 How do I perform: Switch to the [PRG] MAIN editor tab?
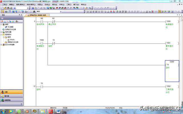coord(36,15)
